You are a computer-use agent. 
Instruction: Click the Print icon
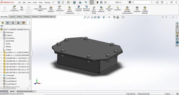(x=80, y=2)
